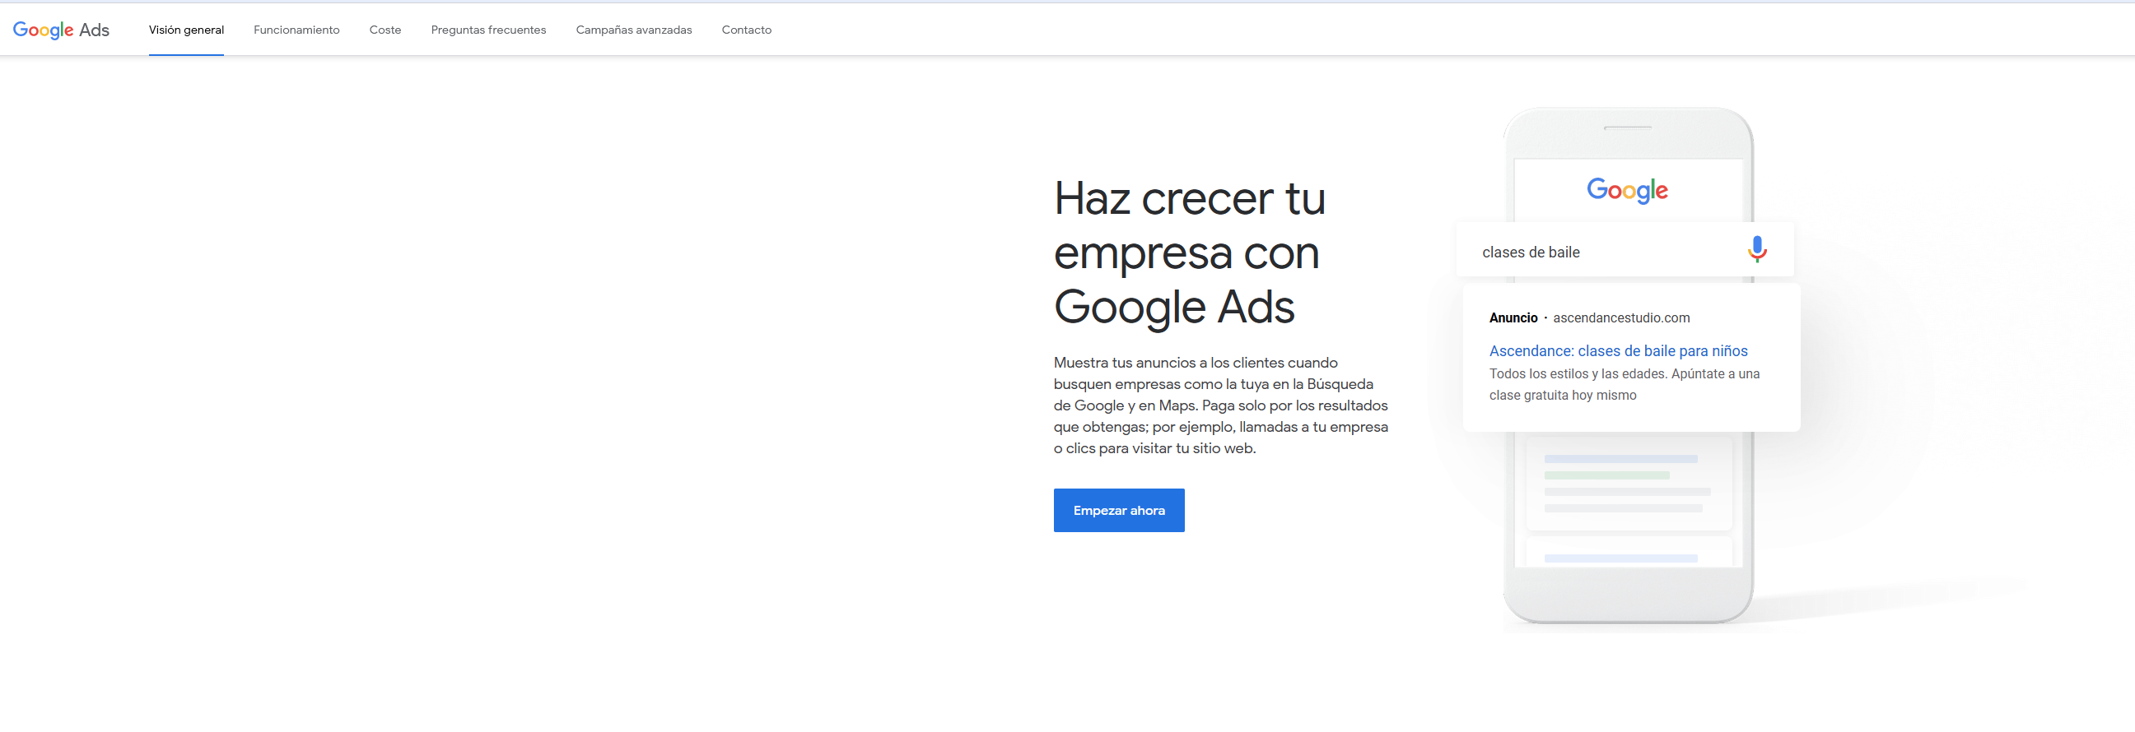This screenshot has width=2135, height=732.
Task: Open the Visión general tab
Action: point(186,30)
